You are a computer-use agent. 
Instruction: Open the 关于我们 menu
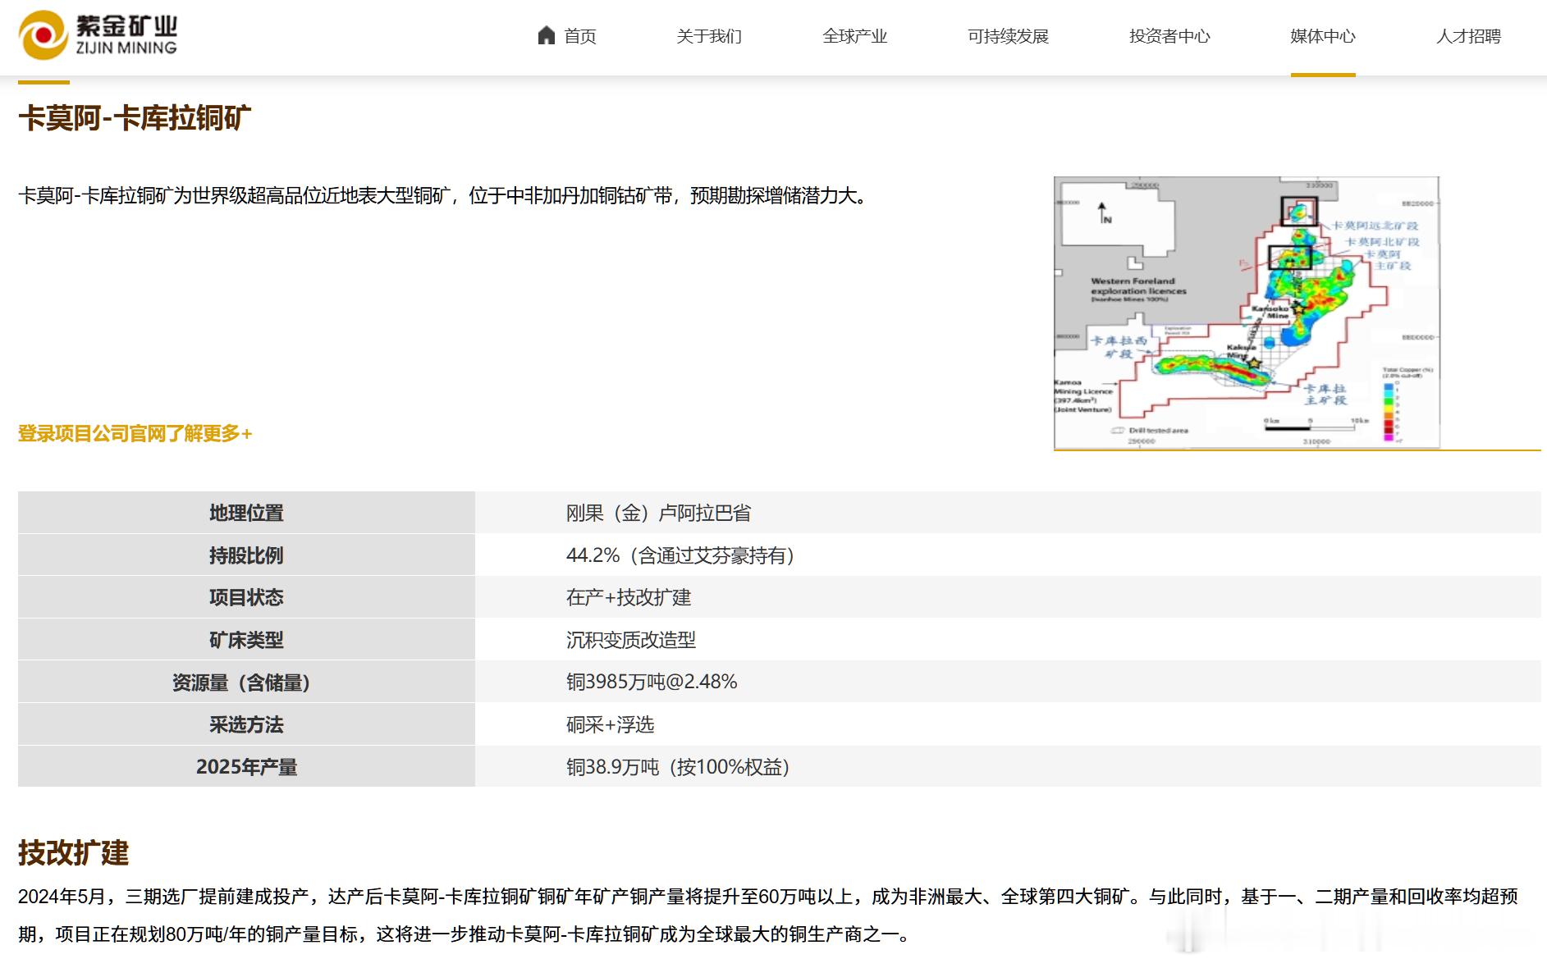(709, 36)
